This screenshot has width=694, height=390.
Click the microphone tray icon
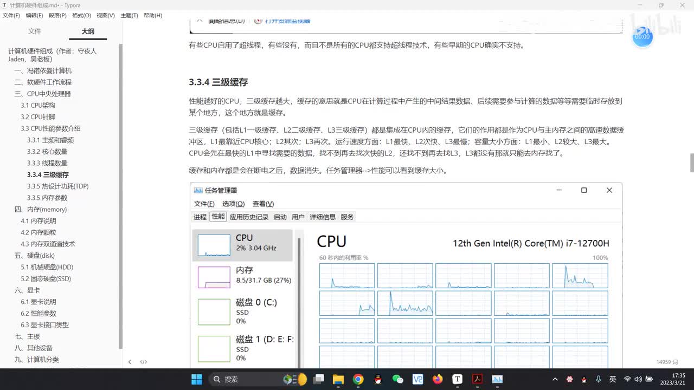point(599,379)
